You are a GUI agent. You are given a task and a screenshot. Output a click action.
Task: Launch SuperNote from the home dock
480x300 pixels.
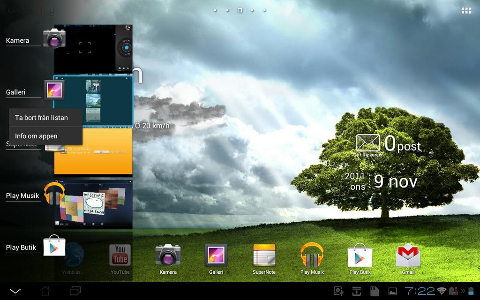(264, 259)
